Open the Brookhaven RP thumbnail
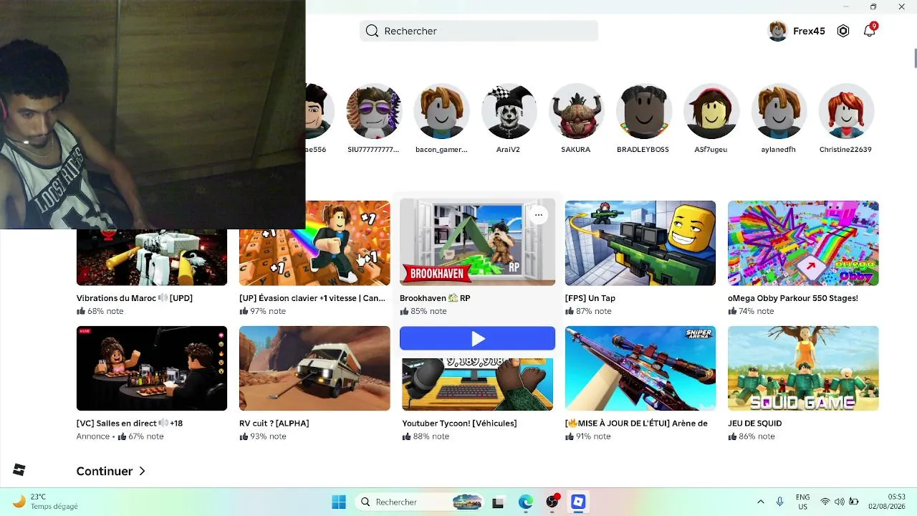The width and height of the screenshot is (917, 516). pyautogui.click(x=477, y=243)
